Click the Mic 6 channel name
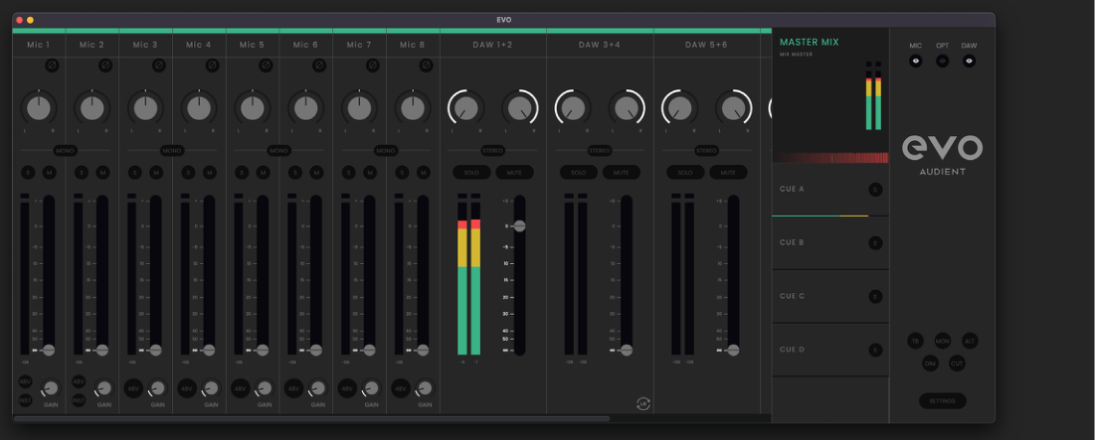 [x=306, y=45]
